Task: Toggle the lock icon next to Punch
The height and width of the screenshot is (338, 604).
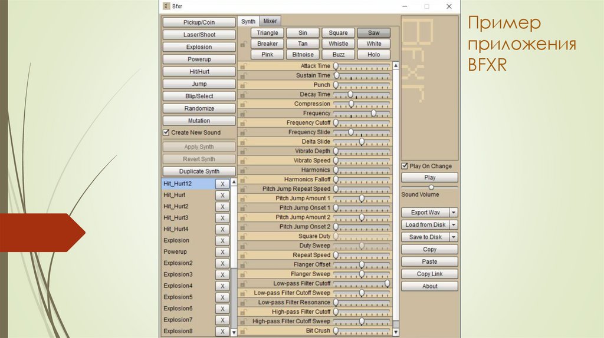Action: click(x=244, y=85)
